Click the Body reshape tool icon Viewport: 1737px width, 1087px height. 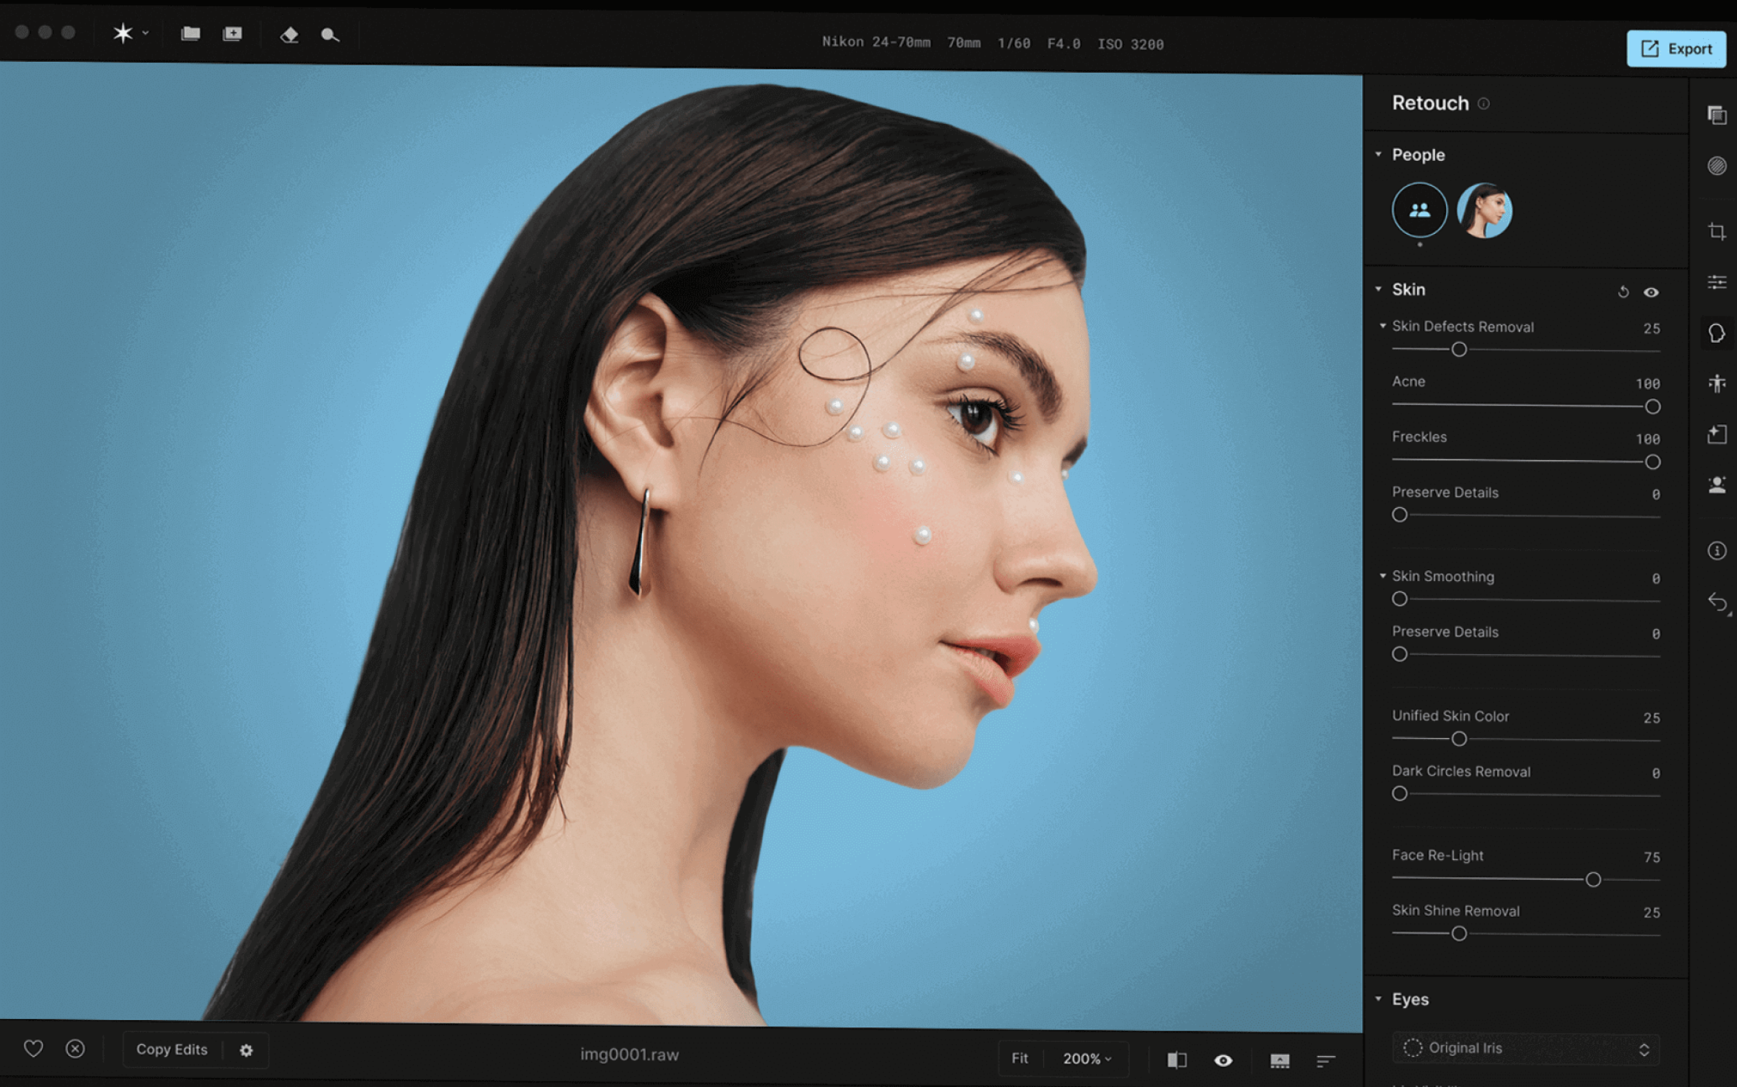(x=1717, y=383)
